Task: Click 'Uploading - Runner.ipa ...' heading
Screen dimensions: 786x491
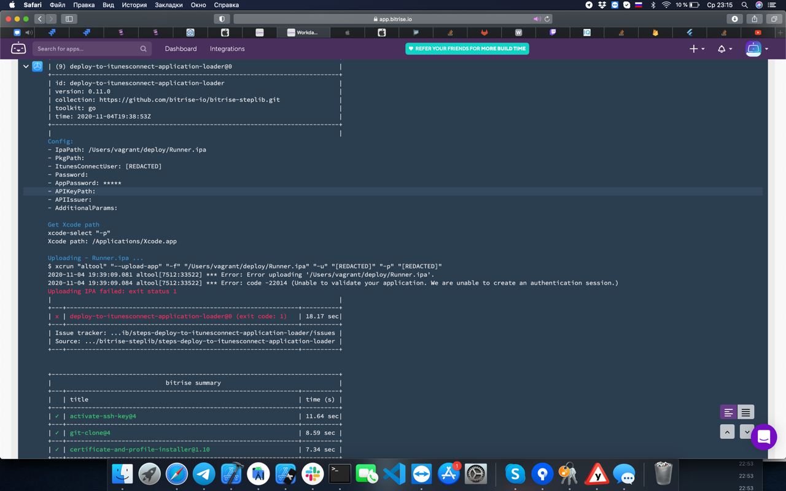Action: point(96,258)
